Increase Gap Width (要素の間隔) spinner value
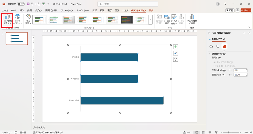Viewport: 253px width, 134px height. [246, 74]
